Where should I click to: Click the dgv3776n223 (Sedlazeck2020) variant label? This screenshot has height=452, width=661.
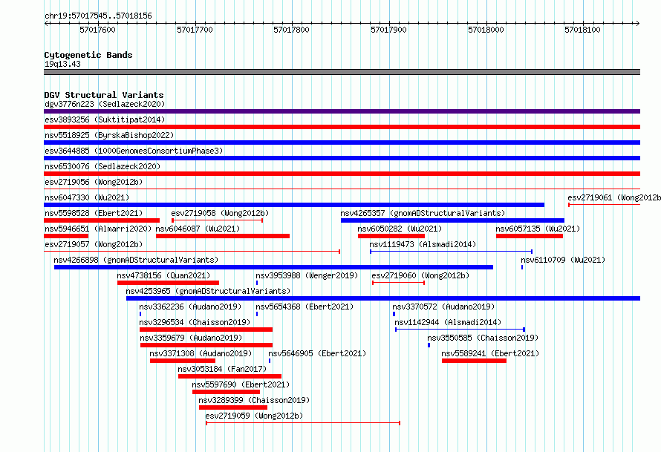105,104
